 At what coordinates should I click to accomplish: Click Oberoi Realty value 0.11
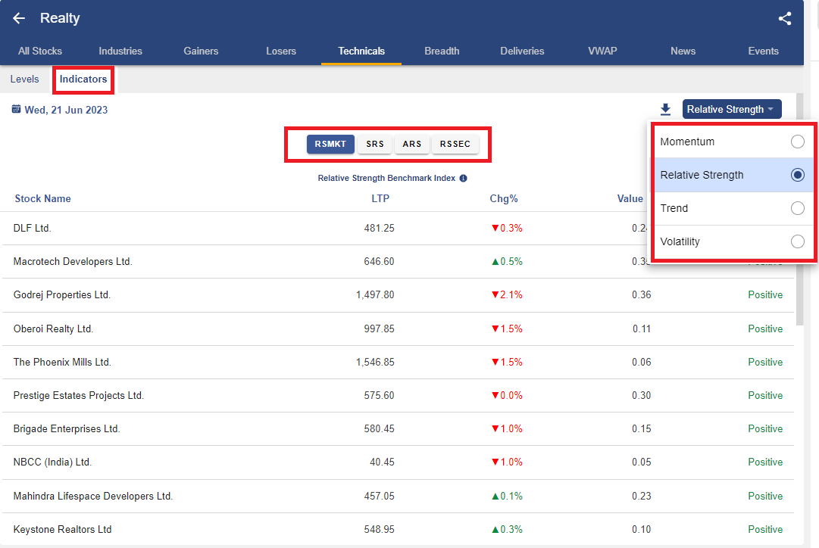pyautogui.click(x=642, y=328)
